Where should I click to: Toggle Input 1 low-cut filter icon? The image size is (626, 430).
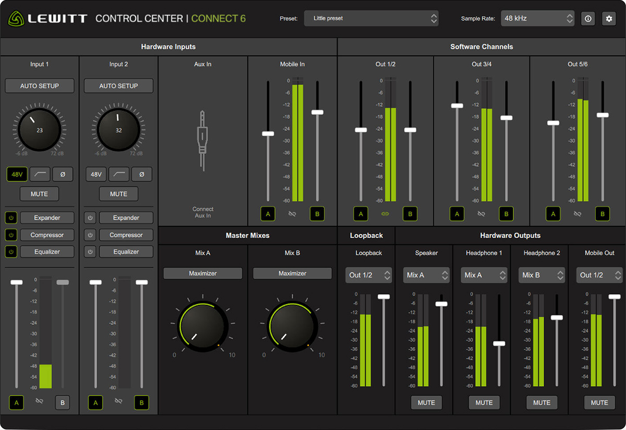tap(40, 174)
